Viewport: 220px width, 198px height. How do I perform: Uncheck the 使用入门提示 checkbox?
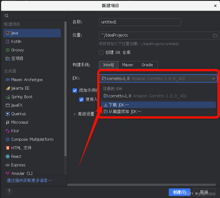click(81, 100)
